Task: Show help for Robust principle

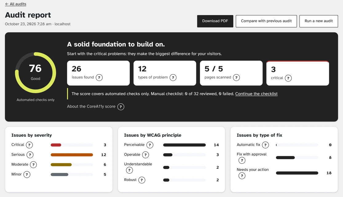Action: coord(142,180)
